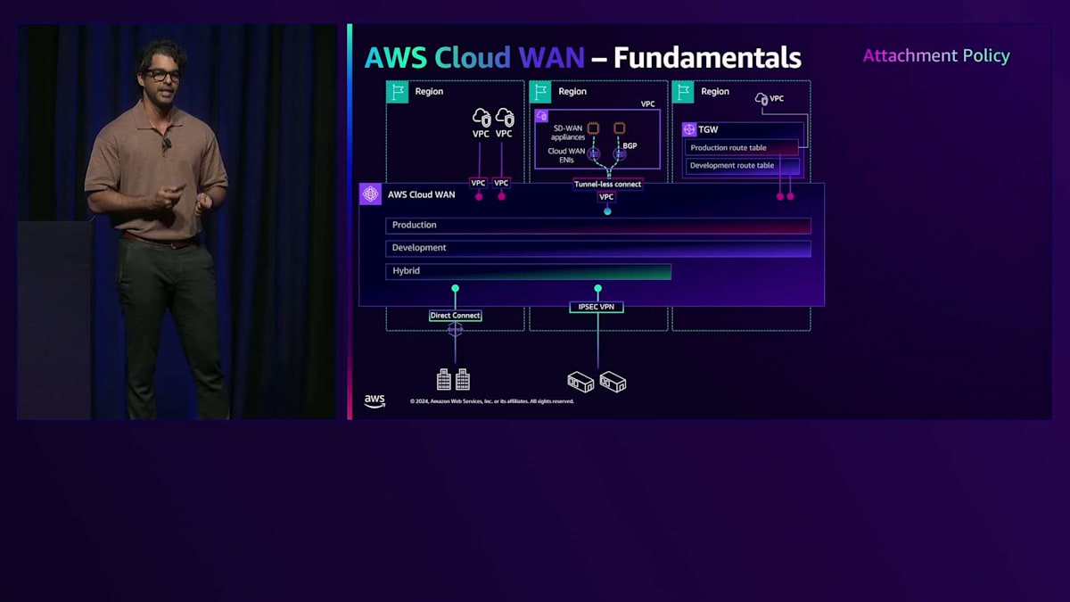This screenshot has height=602, width=1070.
Task: Click the presenter's lapel microphone
Action: point(166,143)
